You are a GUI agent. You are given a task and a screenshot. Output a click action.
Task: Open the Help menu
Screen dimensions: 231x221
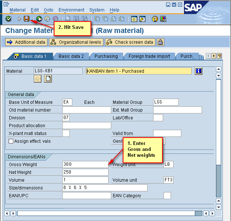click(115, 10)
